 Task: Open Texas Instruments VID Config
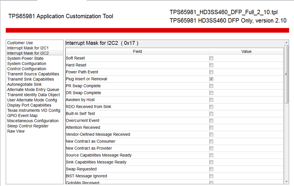pyautogui.click(x=34, y=110)
